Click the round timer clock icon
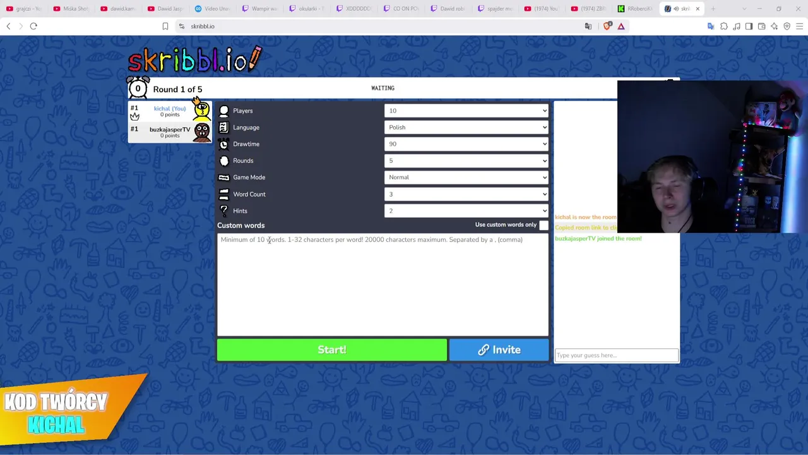This screenshot has width=808, height=455. [x=138, y=88]
